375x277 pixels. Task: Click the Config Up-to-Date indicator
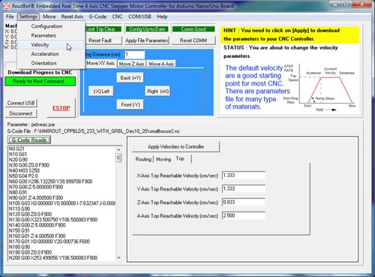click(x=147, y=29)
